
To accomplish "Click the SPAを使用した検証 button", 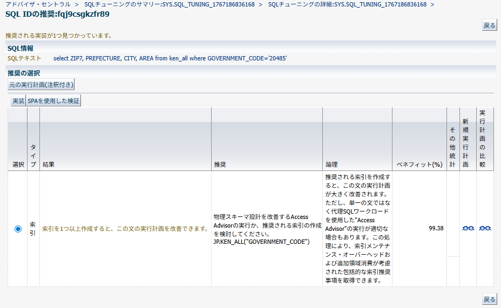I will coord(53,101).
